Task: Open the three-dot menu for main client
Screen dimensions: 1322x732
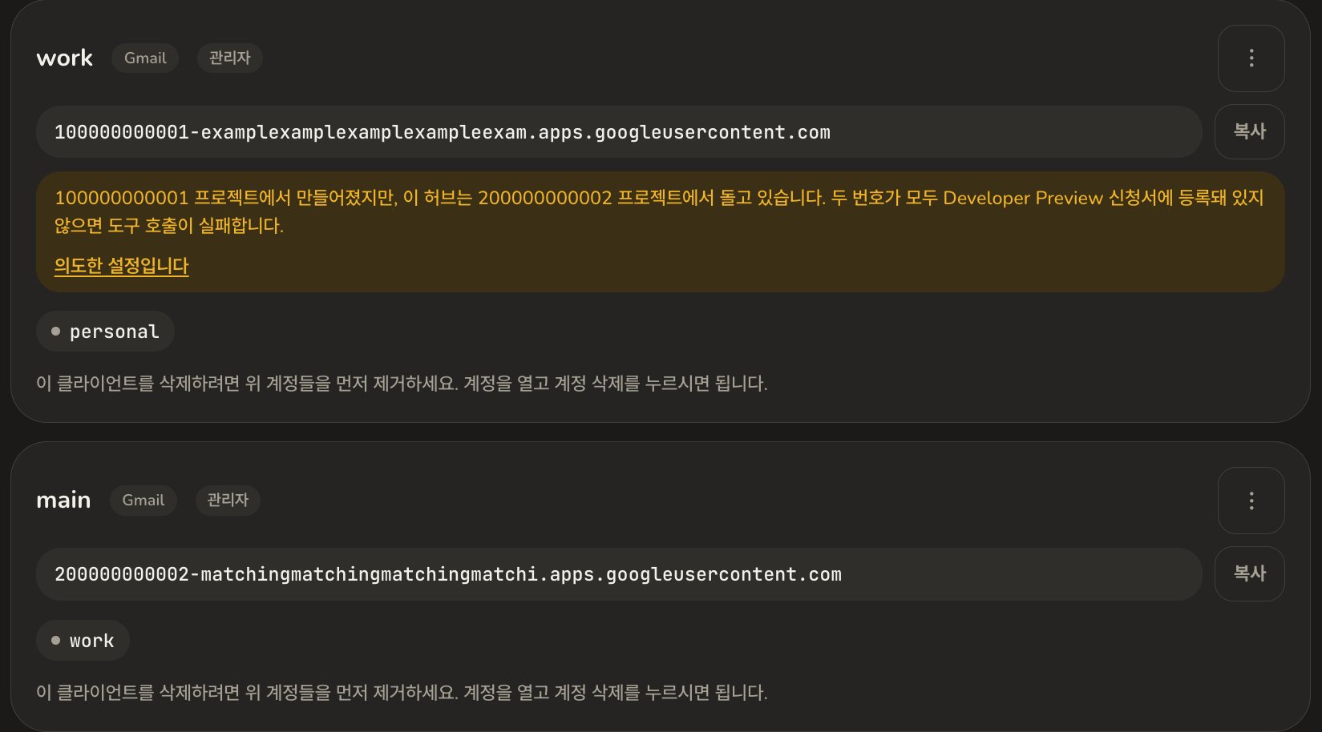Action: 1251,501
